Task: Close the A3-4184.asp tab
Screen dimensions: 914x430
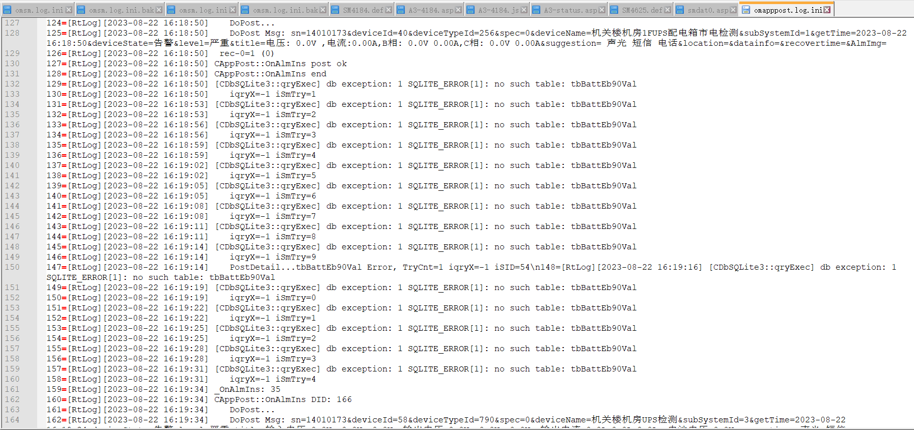Action: 458,10
